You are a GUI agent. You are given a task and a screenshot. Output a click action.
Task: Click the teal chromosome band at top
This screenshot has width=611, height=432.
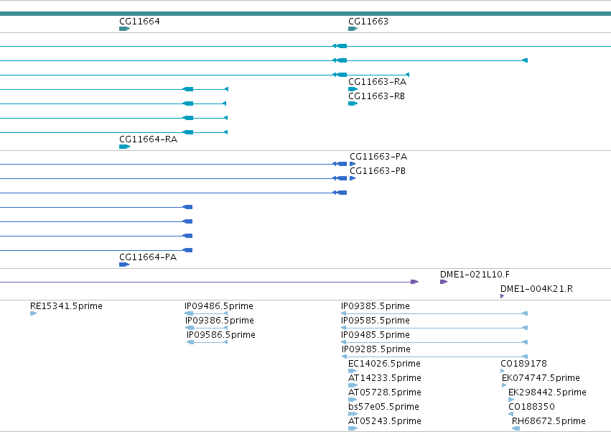click(306, 14)
